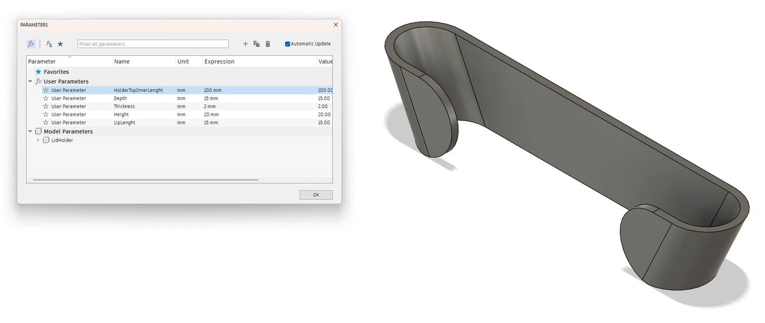The width and height of the screenshot is (765, 323).
Task: Click the Name column header
Action: 122,61
